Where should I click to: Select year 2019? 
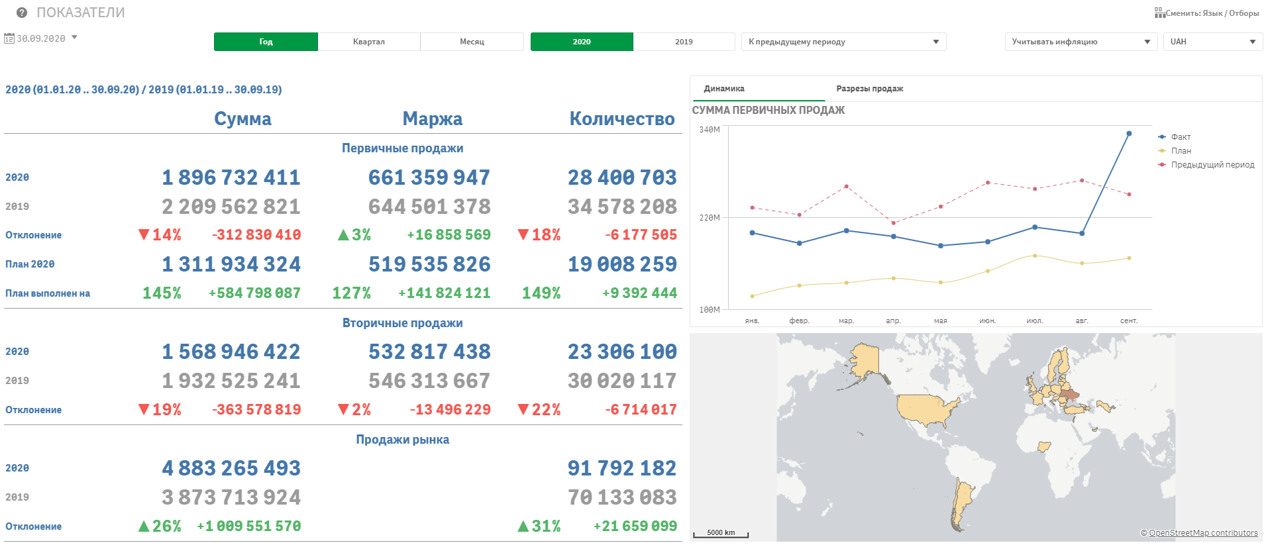(x=684, y=42)
